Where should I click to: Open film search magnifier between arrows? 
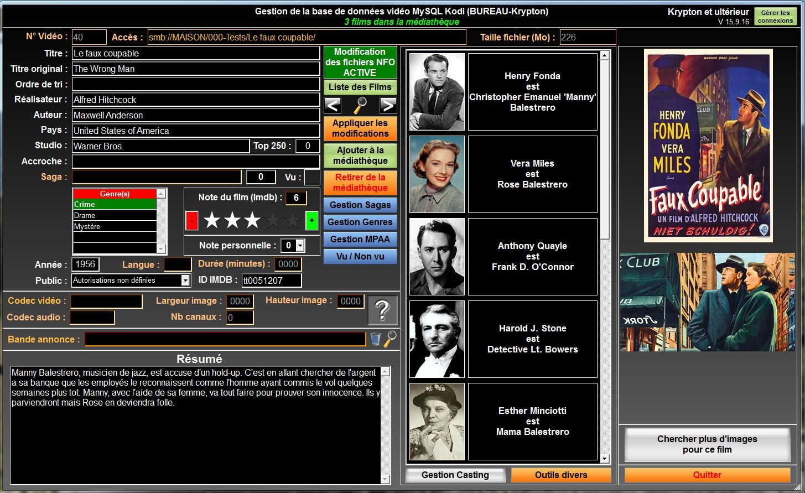pyautogui.click(x=360, y=105)
